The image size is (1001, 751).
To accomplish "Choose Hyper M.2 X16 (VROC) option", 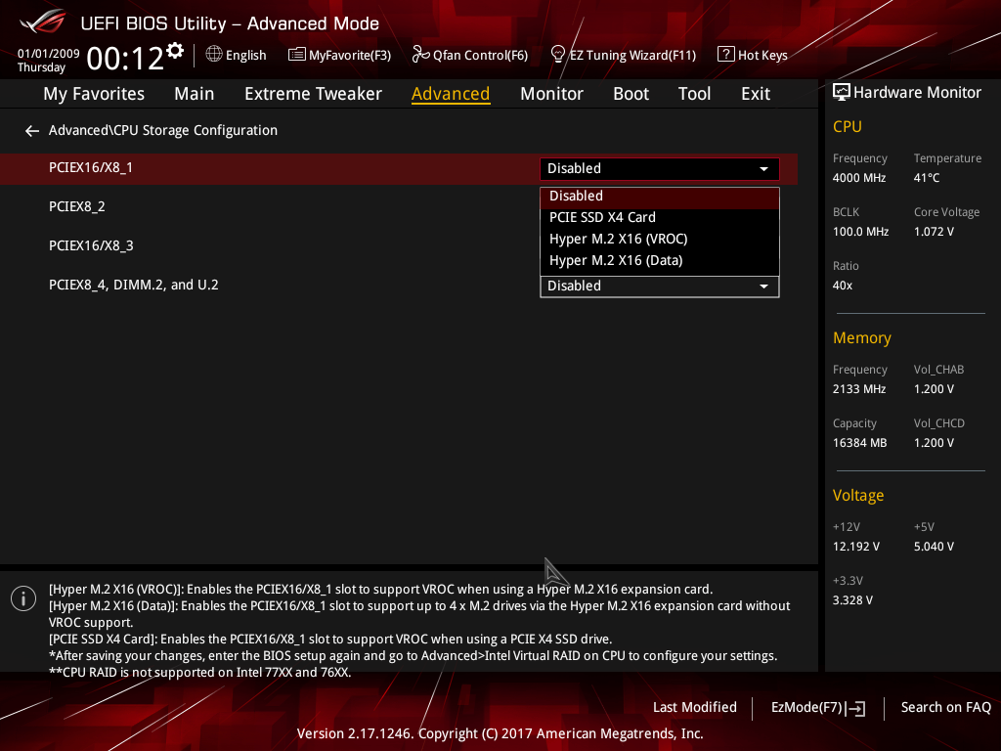I will coord(660,239).
